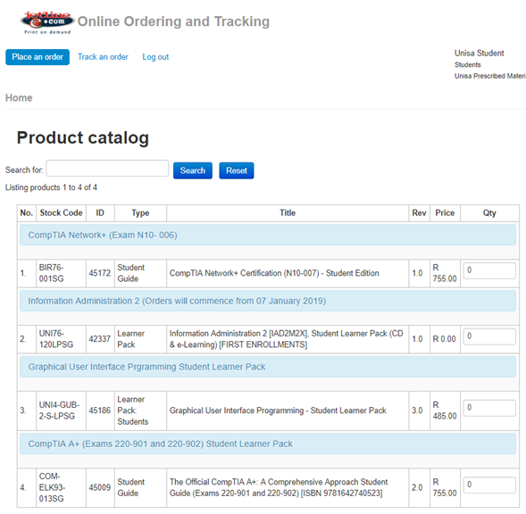Screen dimensions: 526x514
Task: Open Graphical User Interface Prgramming category header
Action: click(x=146, y=367)
